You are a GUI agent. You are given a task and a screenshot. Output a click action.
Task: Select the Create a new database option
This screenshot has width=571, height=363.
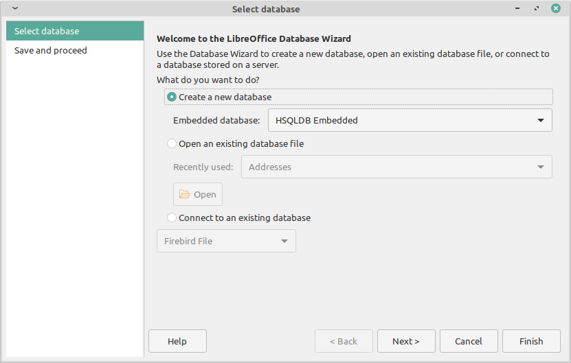(172, 97)
